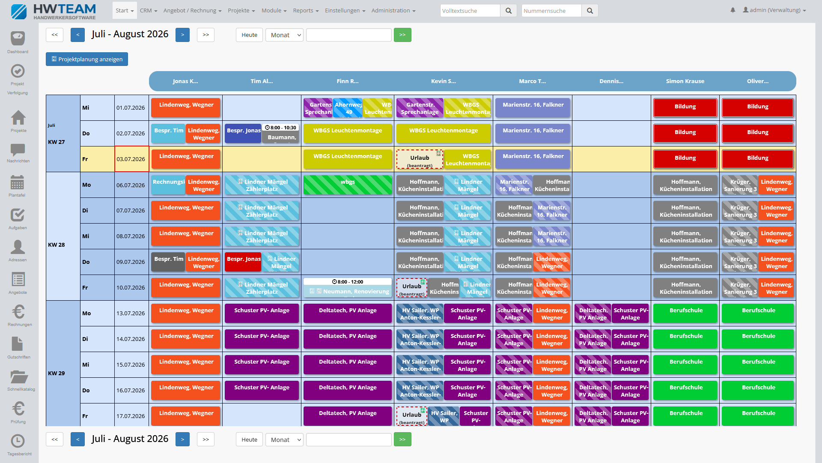Screen dimensions: 822x463
Task: Click bottom blue < previous button
Action: click(77, 439)
